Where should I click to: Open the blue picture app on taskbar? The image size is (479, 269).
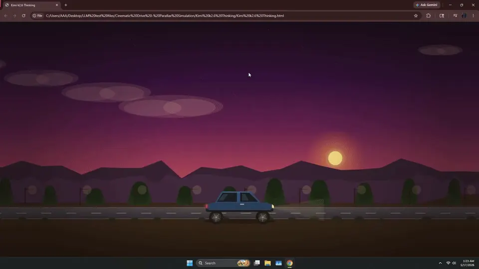click(278, 263)
